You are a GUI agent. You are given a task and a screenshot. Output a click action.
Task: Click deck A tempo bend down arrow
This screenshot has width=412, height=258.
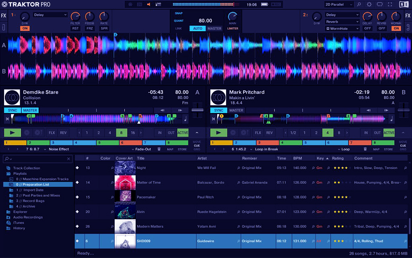(x=163, y=110)
